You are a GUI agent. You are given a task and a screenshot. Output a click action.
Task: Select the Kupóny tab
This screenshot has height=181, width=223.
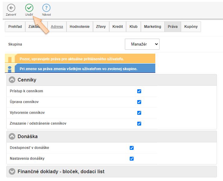[191, 27]
